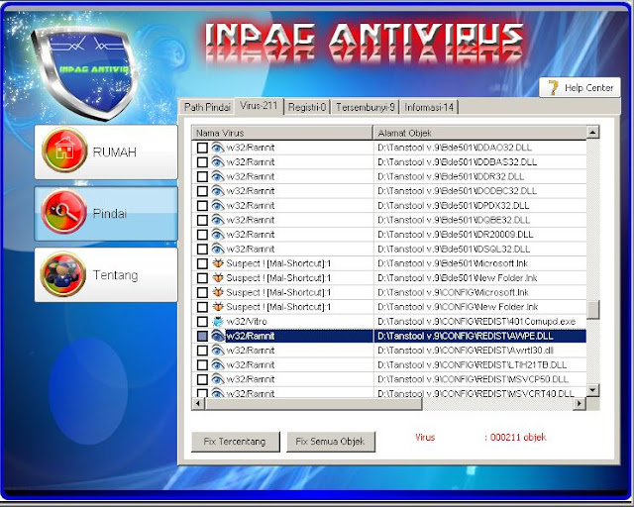Click the Nama Virus column header

pos(281,133)
